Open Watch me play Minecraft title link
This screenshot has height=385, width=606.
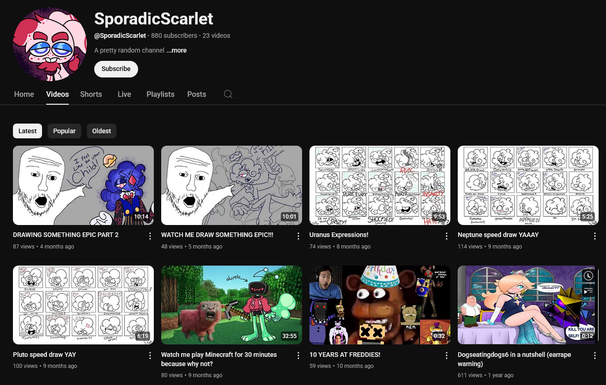pos(219,359)
